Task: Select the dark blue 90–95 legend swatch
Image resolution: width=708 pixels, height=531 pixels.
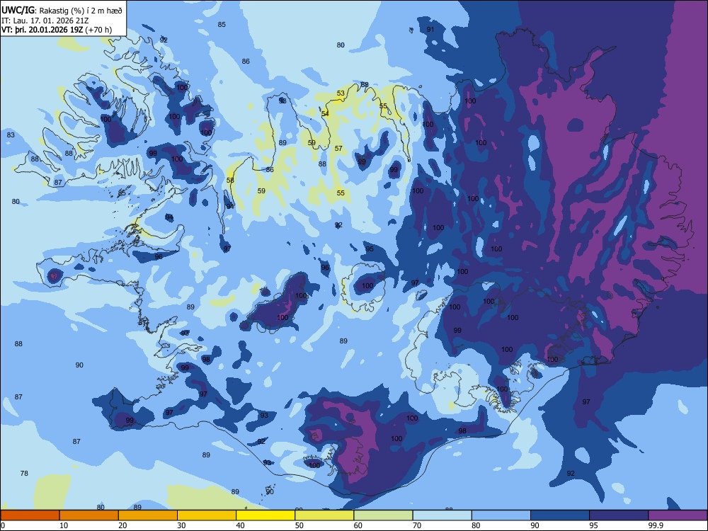Action: point(560,515)
